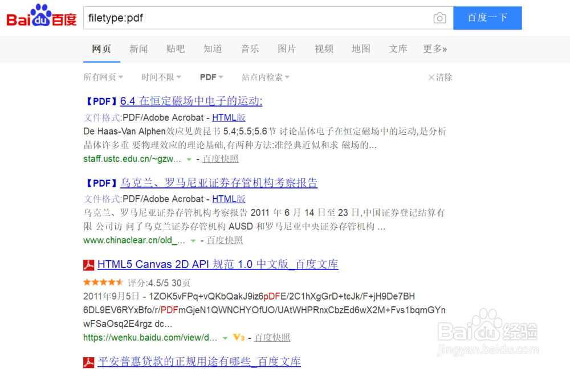
Task: Open 百度快照 for chinaclear.cn result
Action: pos(225,240)
